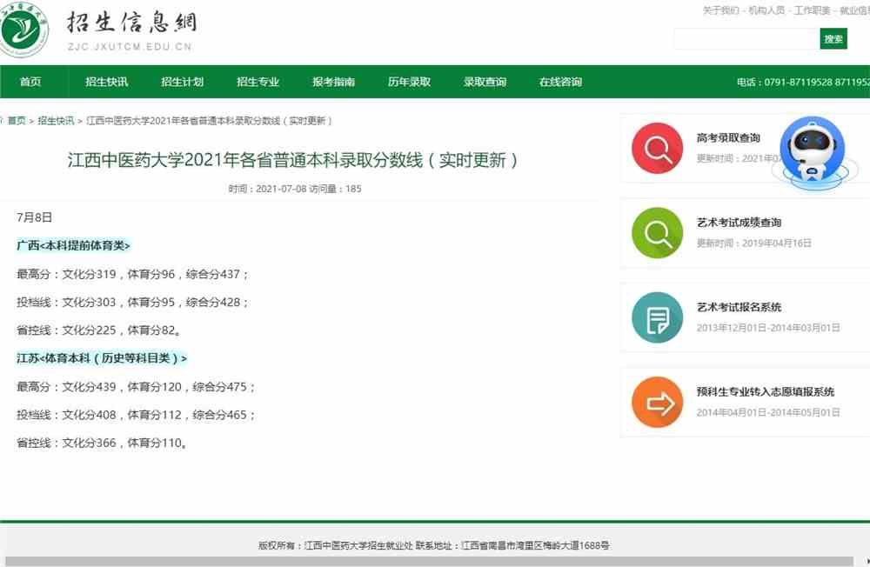This screenshot has width=870, height=567.
Task: Click the university logo emblem
Action: (23, 29)
